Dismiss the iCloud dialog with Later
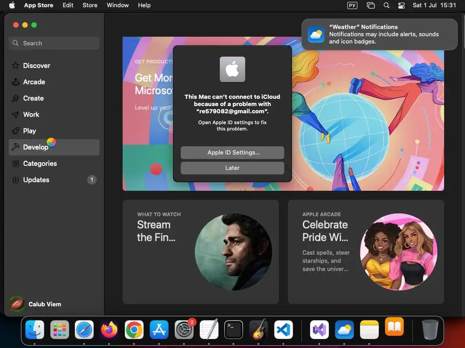Screen dimensions: 465x348 tap(232, 168)
